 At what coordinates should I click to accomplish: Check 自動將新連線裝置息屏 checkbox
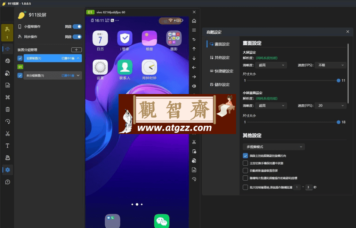click(245, 171)
